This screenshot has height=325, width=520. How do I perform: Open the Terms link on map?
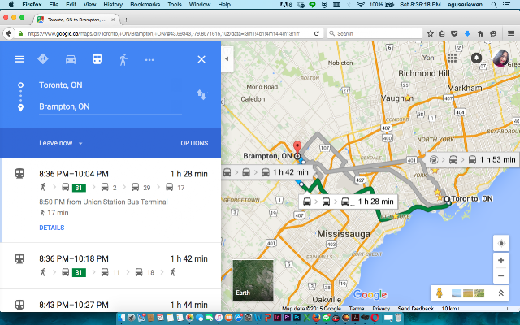click(356, 309)
